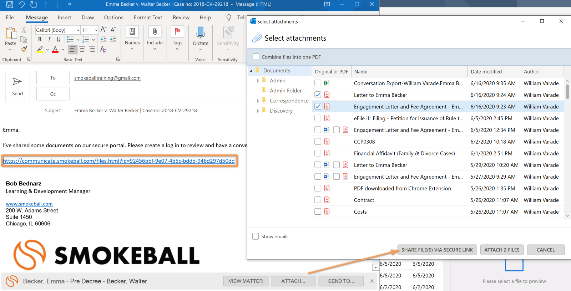Align text left

click(x=72, y=49)
